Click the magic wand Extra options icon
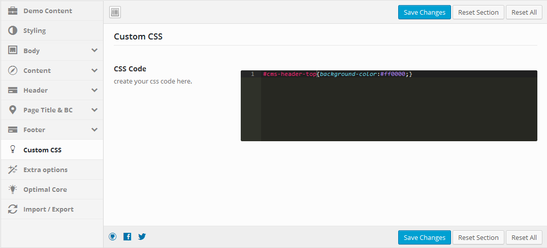 click(13, 170)
